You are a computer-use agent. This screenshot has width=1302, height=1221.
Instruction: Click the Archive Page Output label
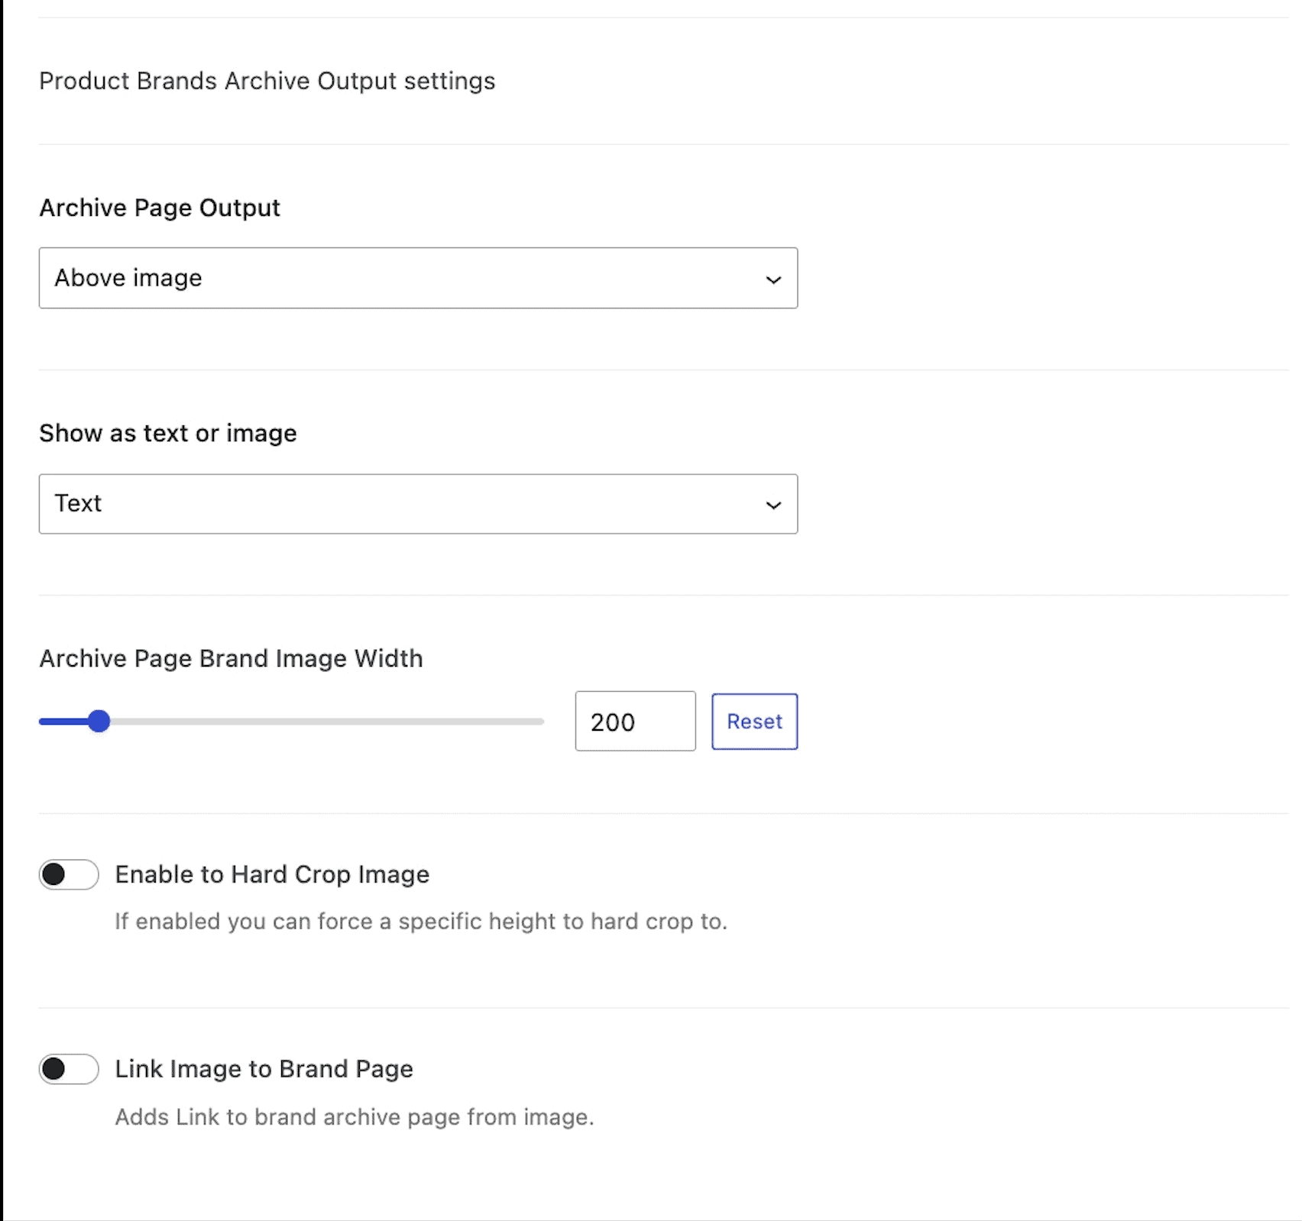[x=160, y=208]
